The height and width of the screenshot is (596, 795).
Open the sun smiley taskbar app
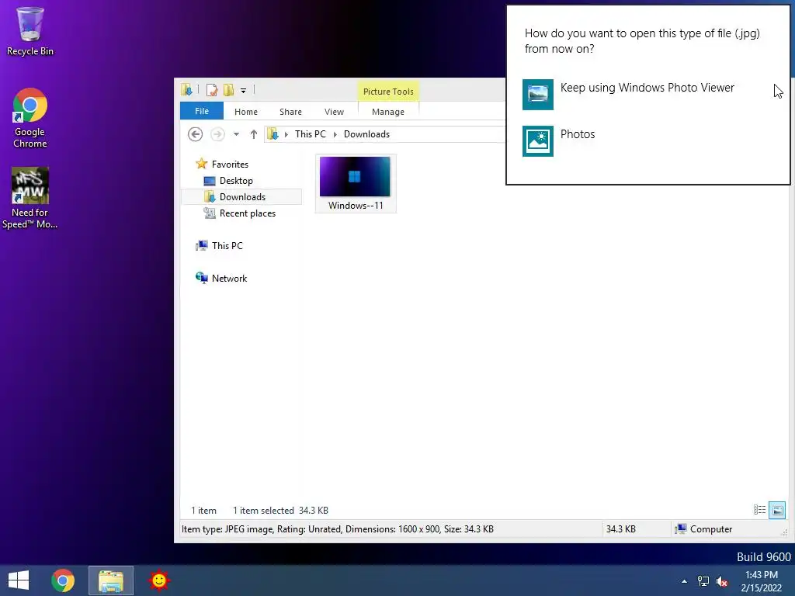(158, 580)
